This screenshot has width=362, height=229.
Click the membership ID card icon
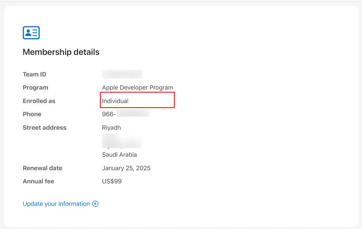click(x=31, y=33)
